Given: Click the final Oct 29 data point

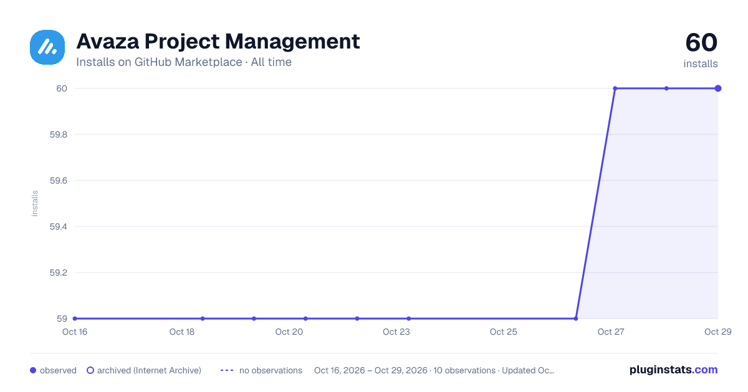Looking at the screenshot, I should click(x=718, y=88).
